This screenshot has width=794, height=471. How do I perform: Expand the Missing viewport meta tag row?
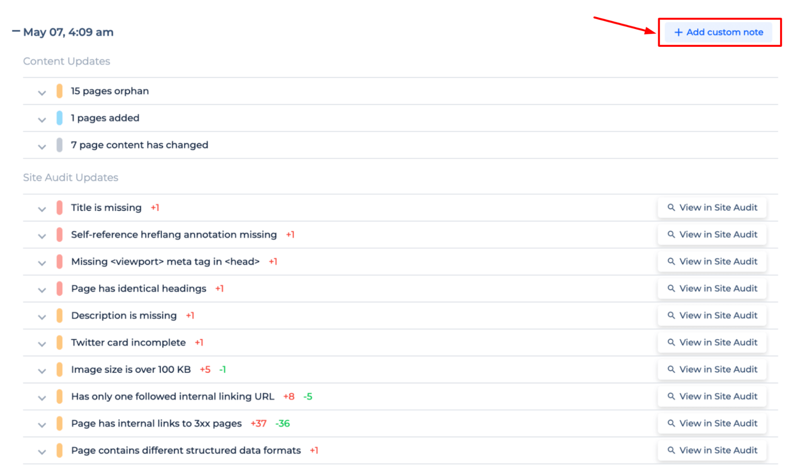click(42, 263)
